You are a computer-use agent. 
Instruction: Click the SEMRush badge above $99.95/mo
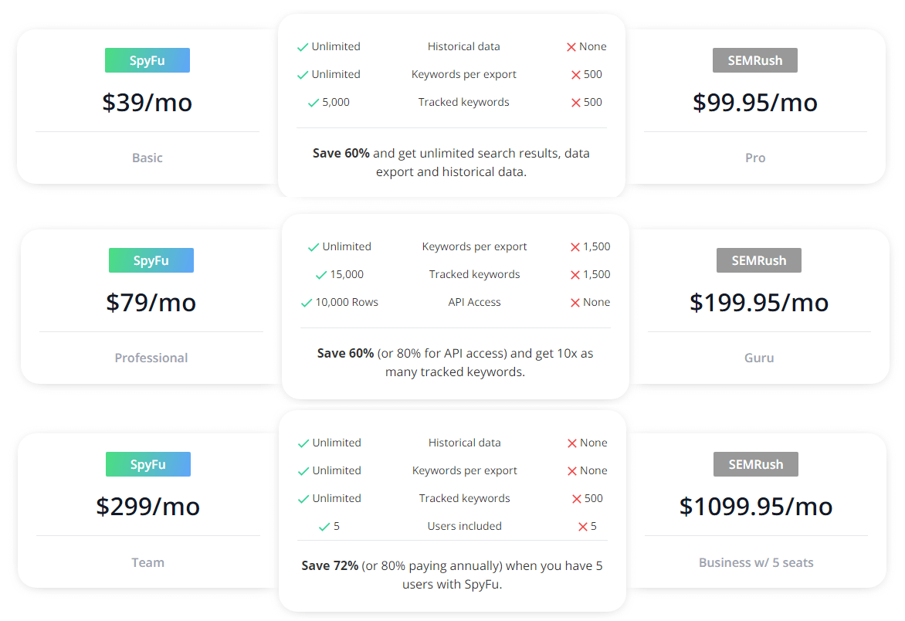click(x=755, y=60)
